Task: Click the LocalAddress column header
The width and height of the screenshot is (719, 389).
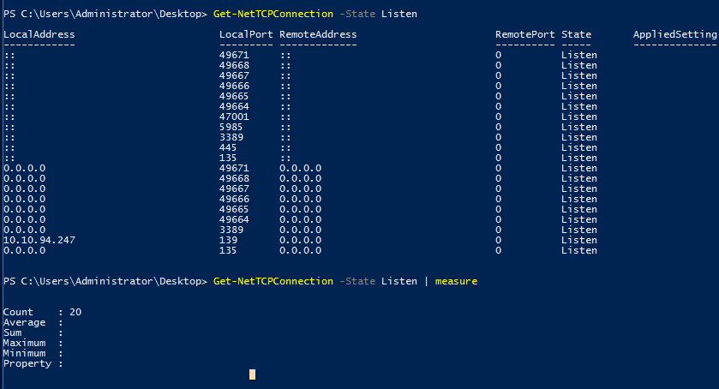Action: click(39, 34)
